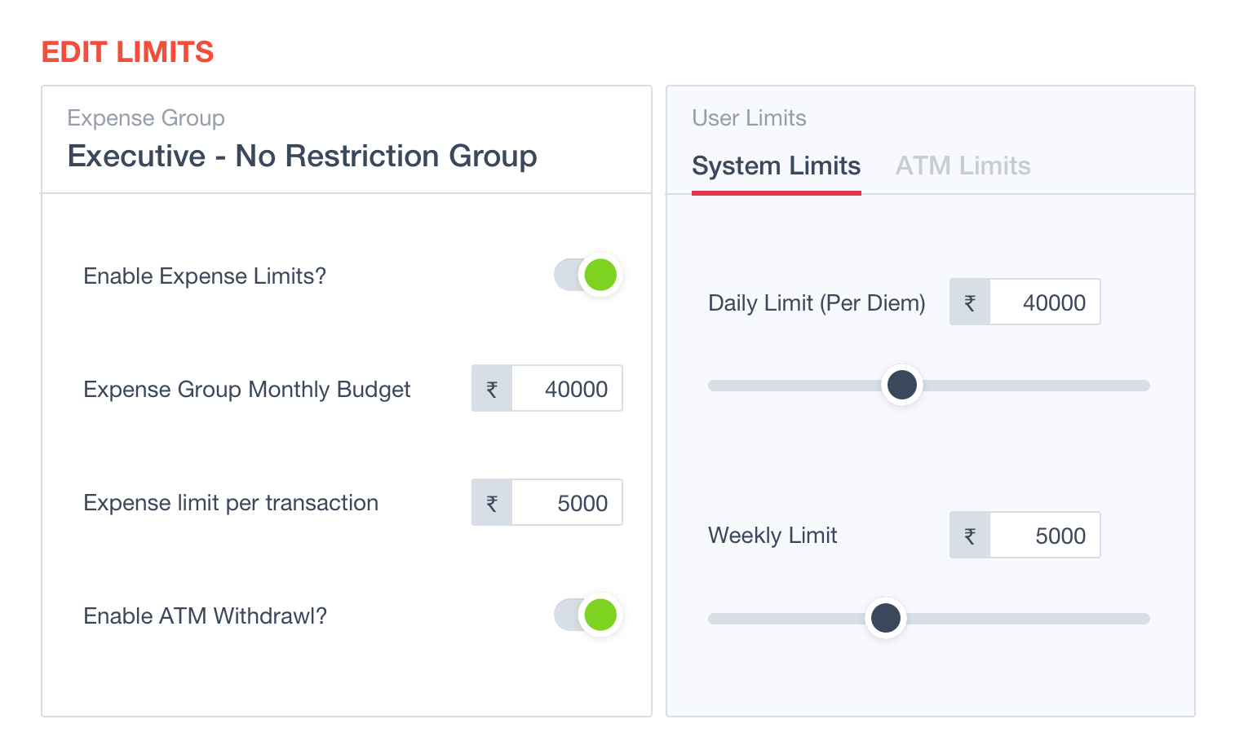Switch to the ATM Limits tab
This screenshot has width=1235, height=750.
(963, 165)
